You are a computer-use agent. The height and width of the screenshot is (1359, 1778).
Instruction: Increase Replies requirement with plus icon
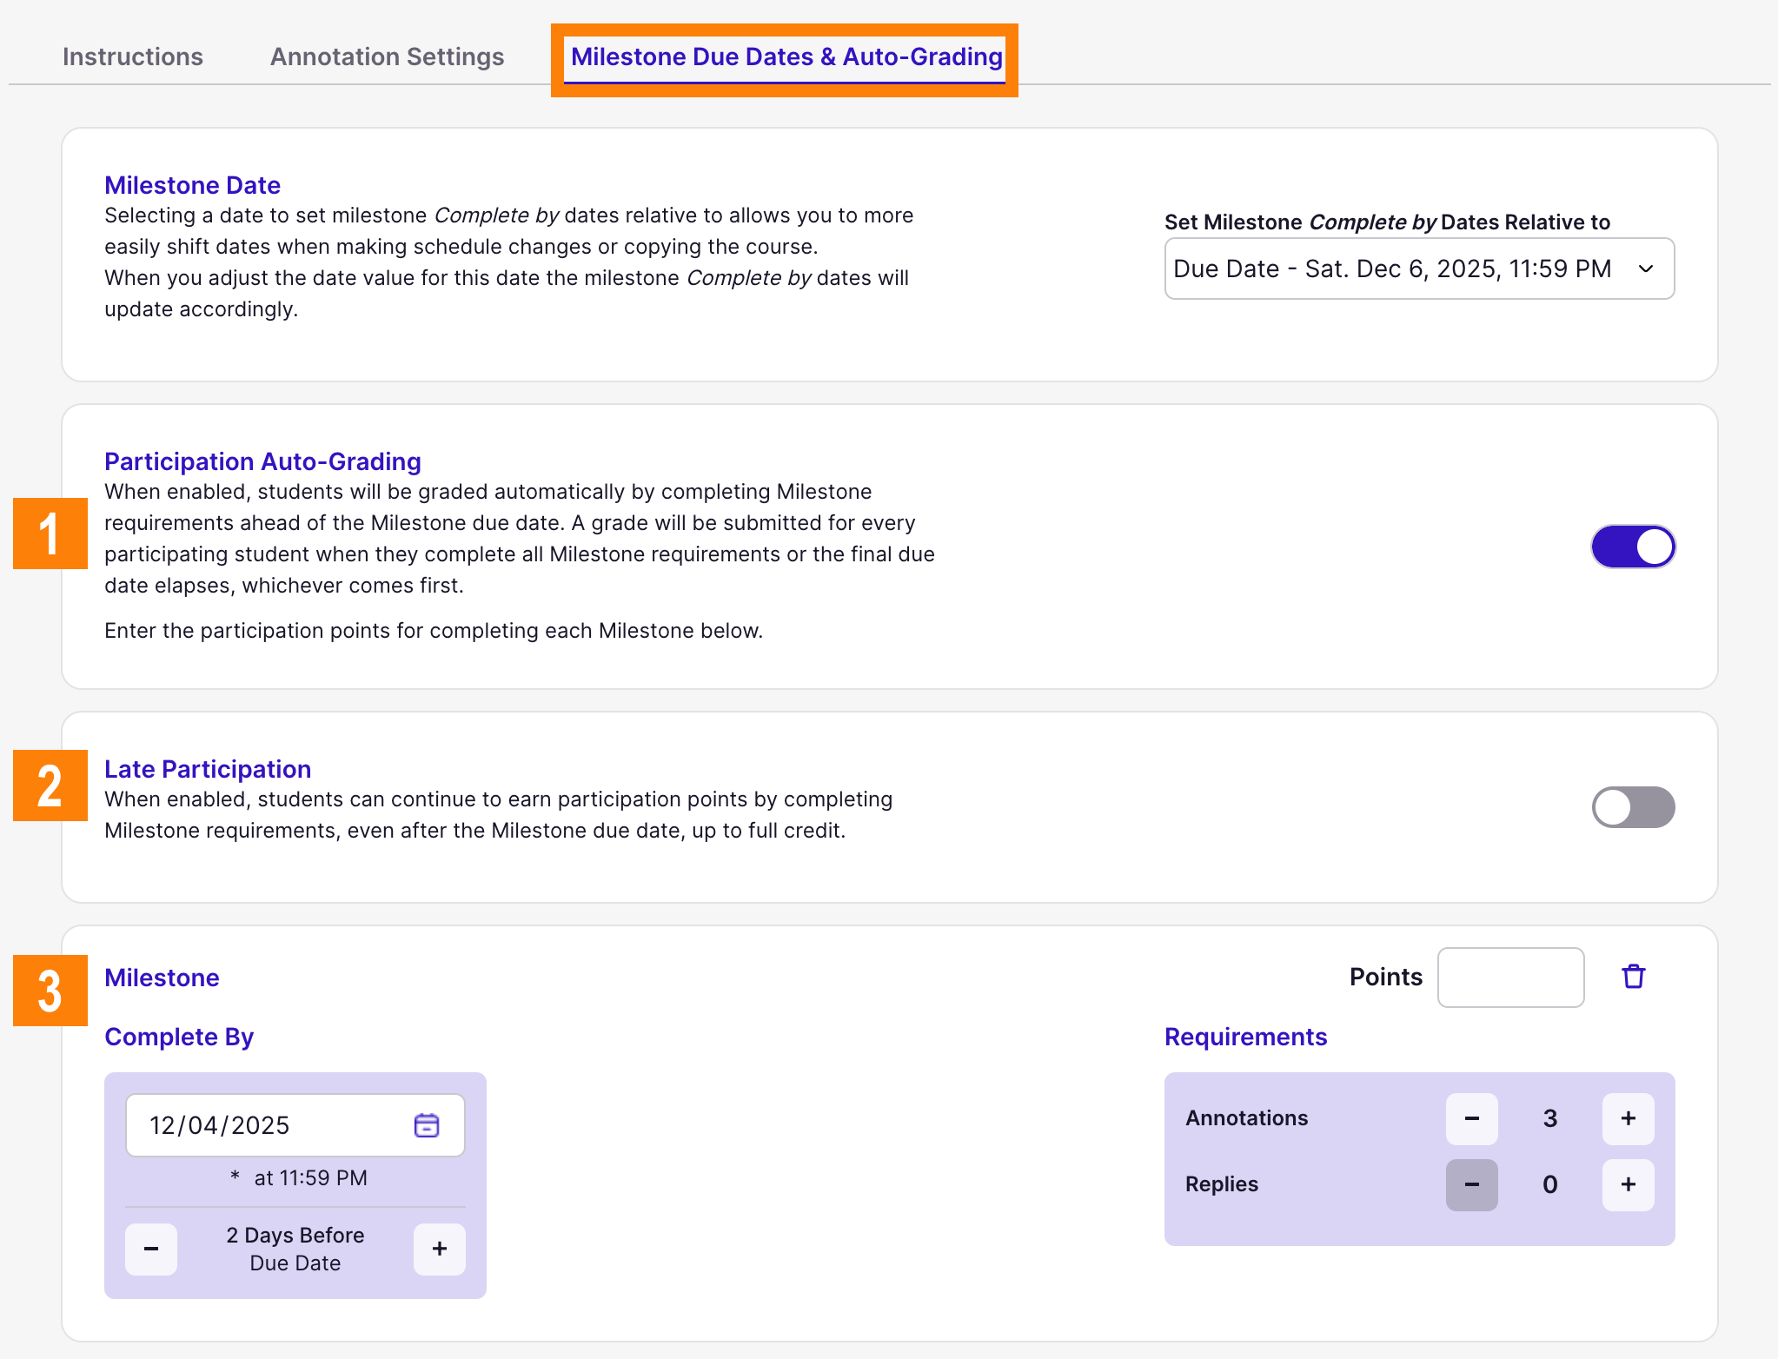[x=1628, y=1184]
